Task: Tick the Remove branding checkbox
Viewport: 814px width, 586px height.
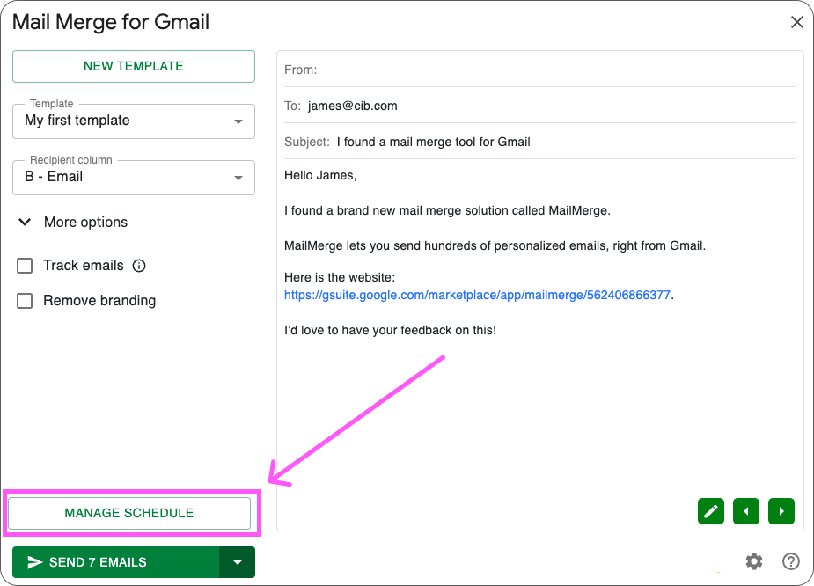Action: pos(25,301)
